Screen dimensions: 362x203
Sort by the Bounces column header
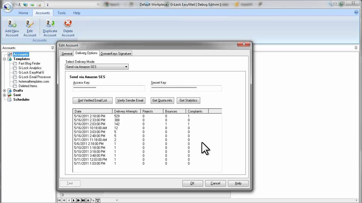click(174, 111)
